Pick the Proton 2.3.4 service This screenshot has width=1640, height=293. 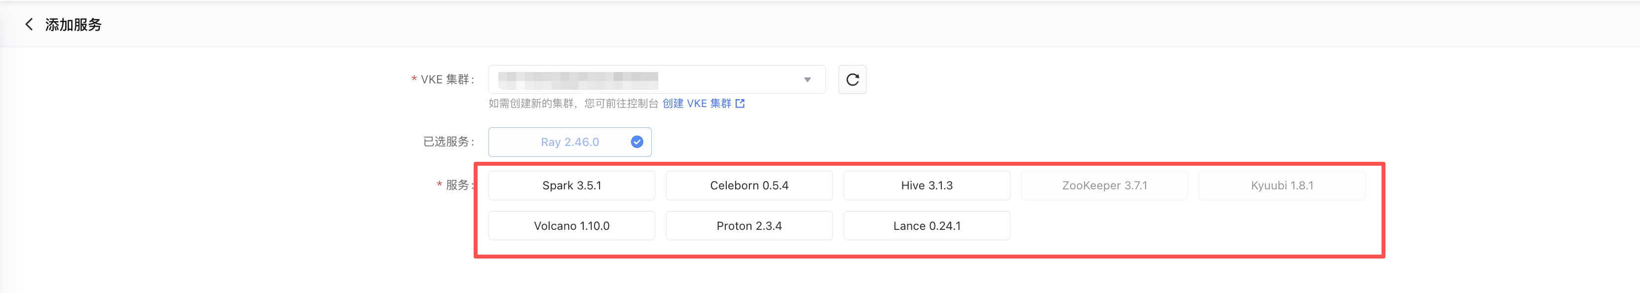pos(748,226)
